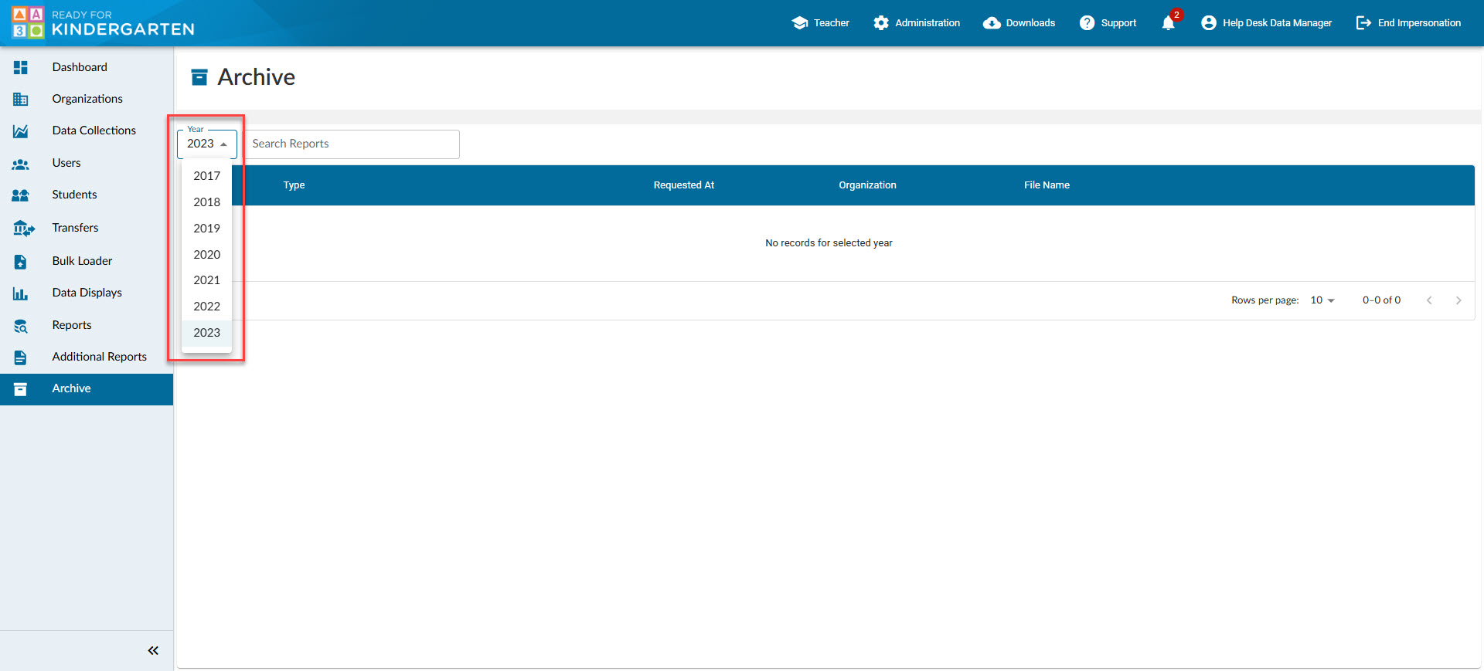Go to next page arrow
This screenshot has width=1484, height=671.
tap(1458, 300)
